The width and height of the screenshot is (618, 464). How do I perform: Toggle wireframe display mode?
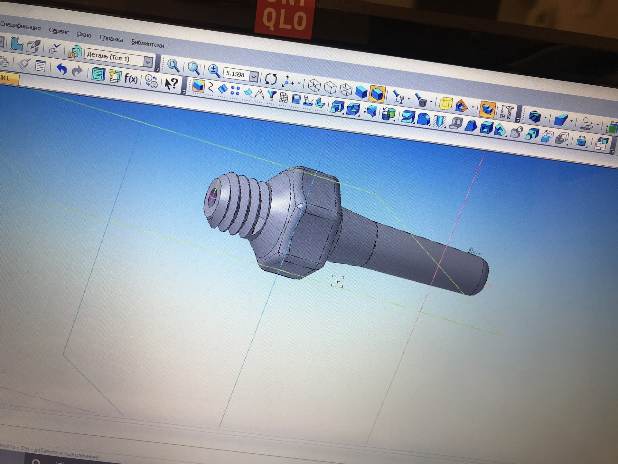click(x=314, y=85)
